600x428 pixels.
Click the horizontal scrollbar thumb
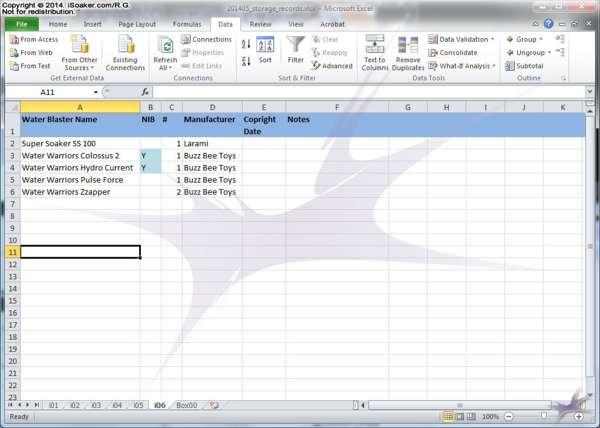(x=460, y=405)
